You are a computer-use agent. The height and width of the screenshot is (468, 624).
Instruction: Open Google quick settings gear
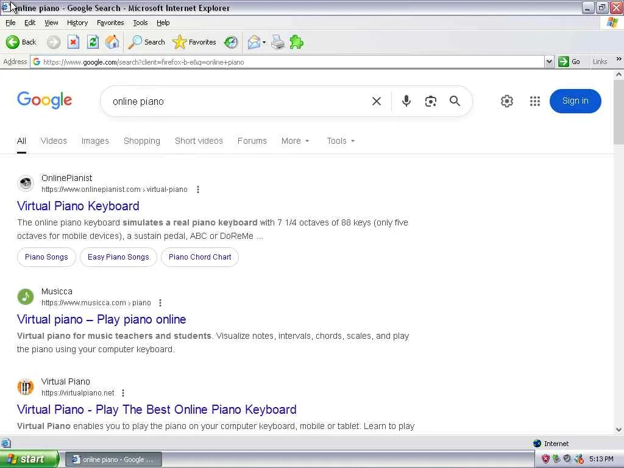[x=506, y=101]
